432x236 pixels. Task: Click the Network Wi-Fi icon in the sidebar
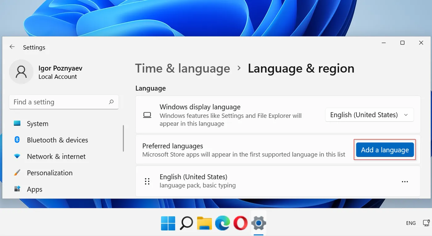[17, 156]
